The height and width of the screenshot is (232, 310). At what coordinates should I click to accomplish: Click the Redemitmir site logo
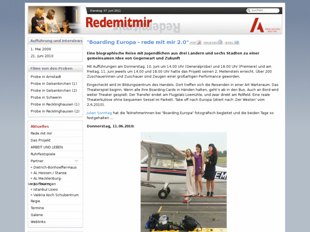[119, 22]
